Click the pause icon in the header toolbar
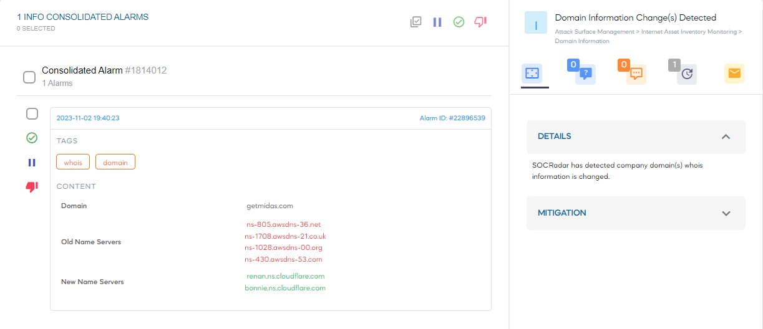The image size is (763, 329). pyautogui.click(x=437, y=22)
